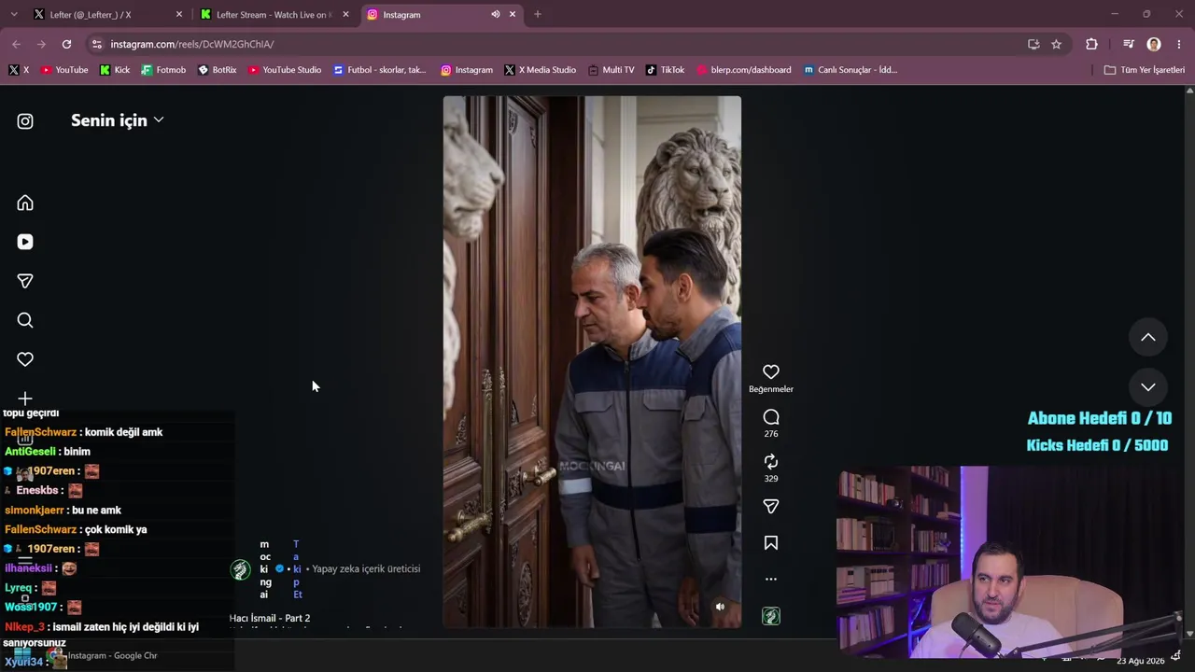Open the blerp.com/dashboard bookmark

click(743, 70)
